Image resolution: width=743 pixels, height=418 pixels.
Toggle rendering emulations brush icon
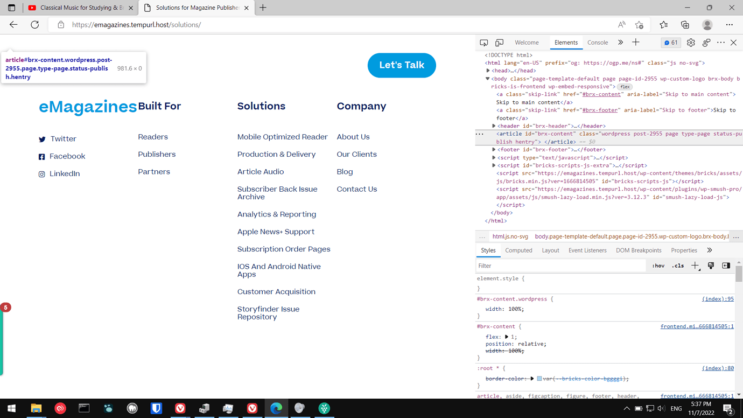[x=711, y=266]
